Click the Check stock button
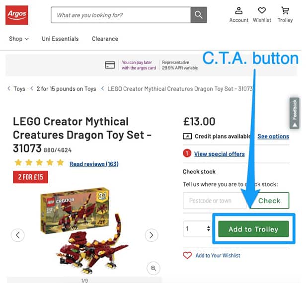The height and width of the screenshot is (283, 307). pyautogui.click(x=269, y=201)
